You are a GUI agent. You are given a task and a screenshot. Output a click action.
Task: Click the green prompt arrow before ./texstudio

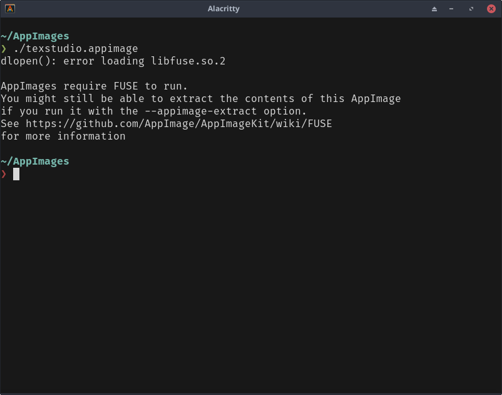(x=4, y=49)
